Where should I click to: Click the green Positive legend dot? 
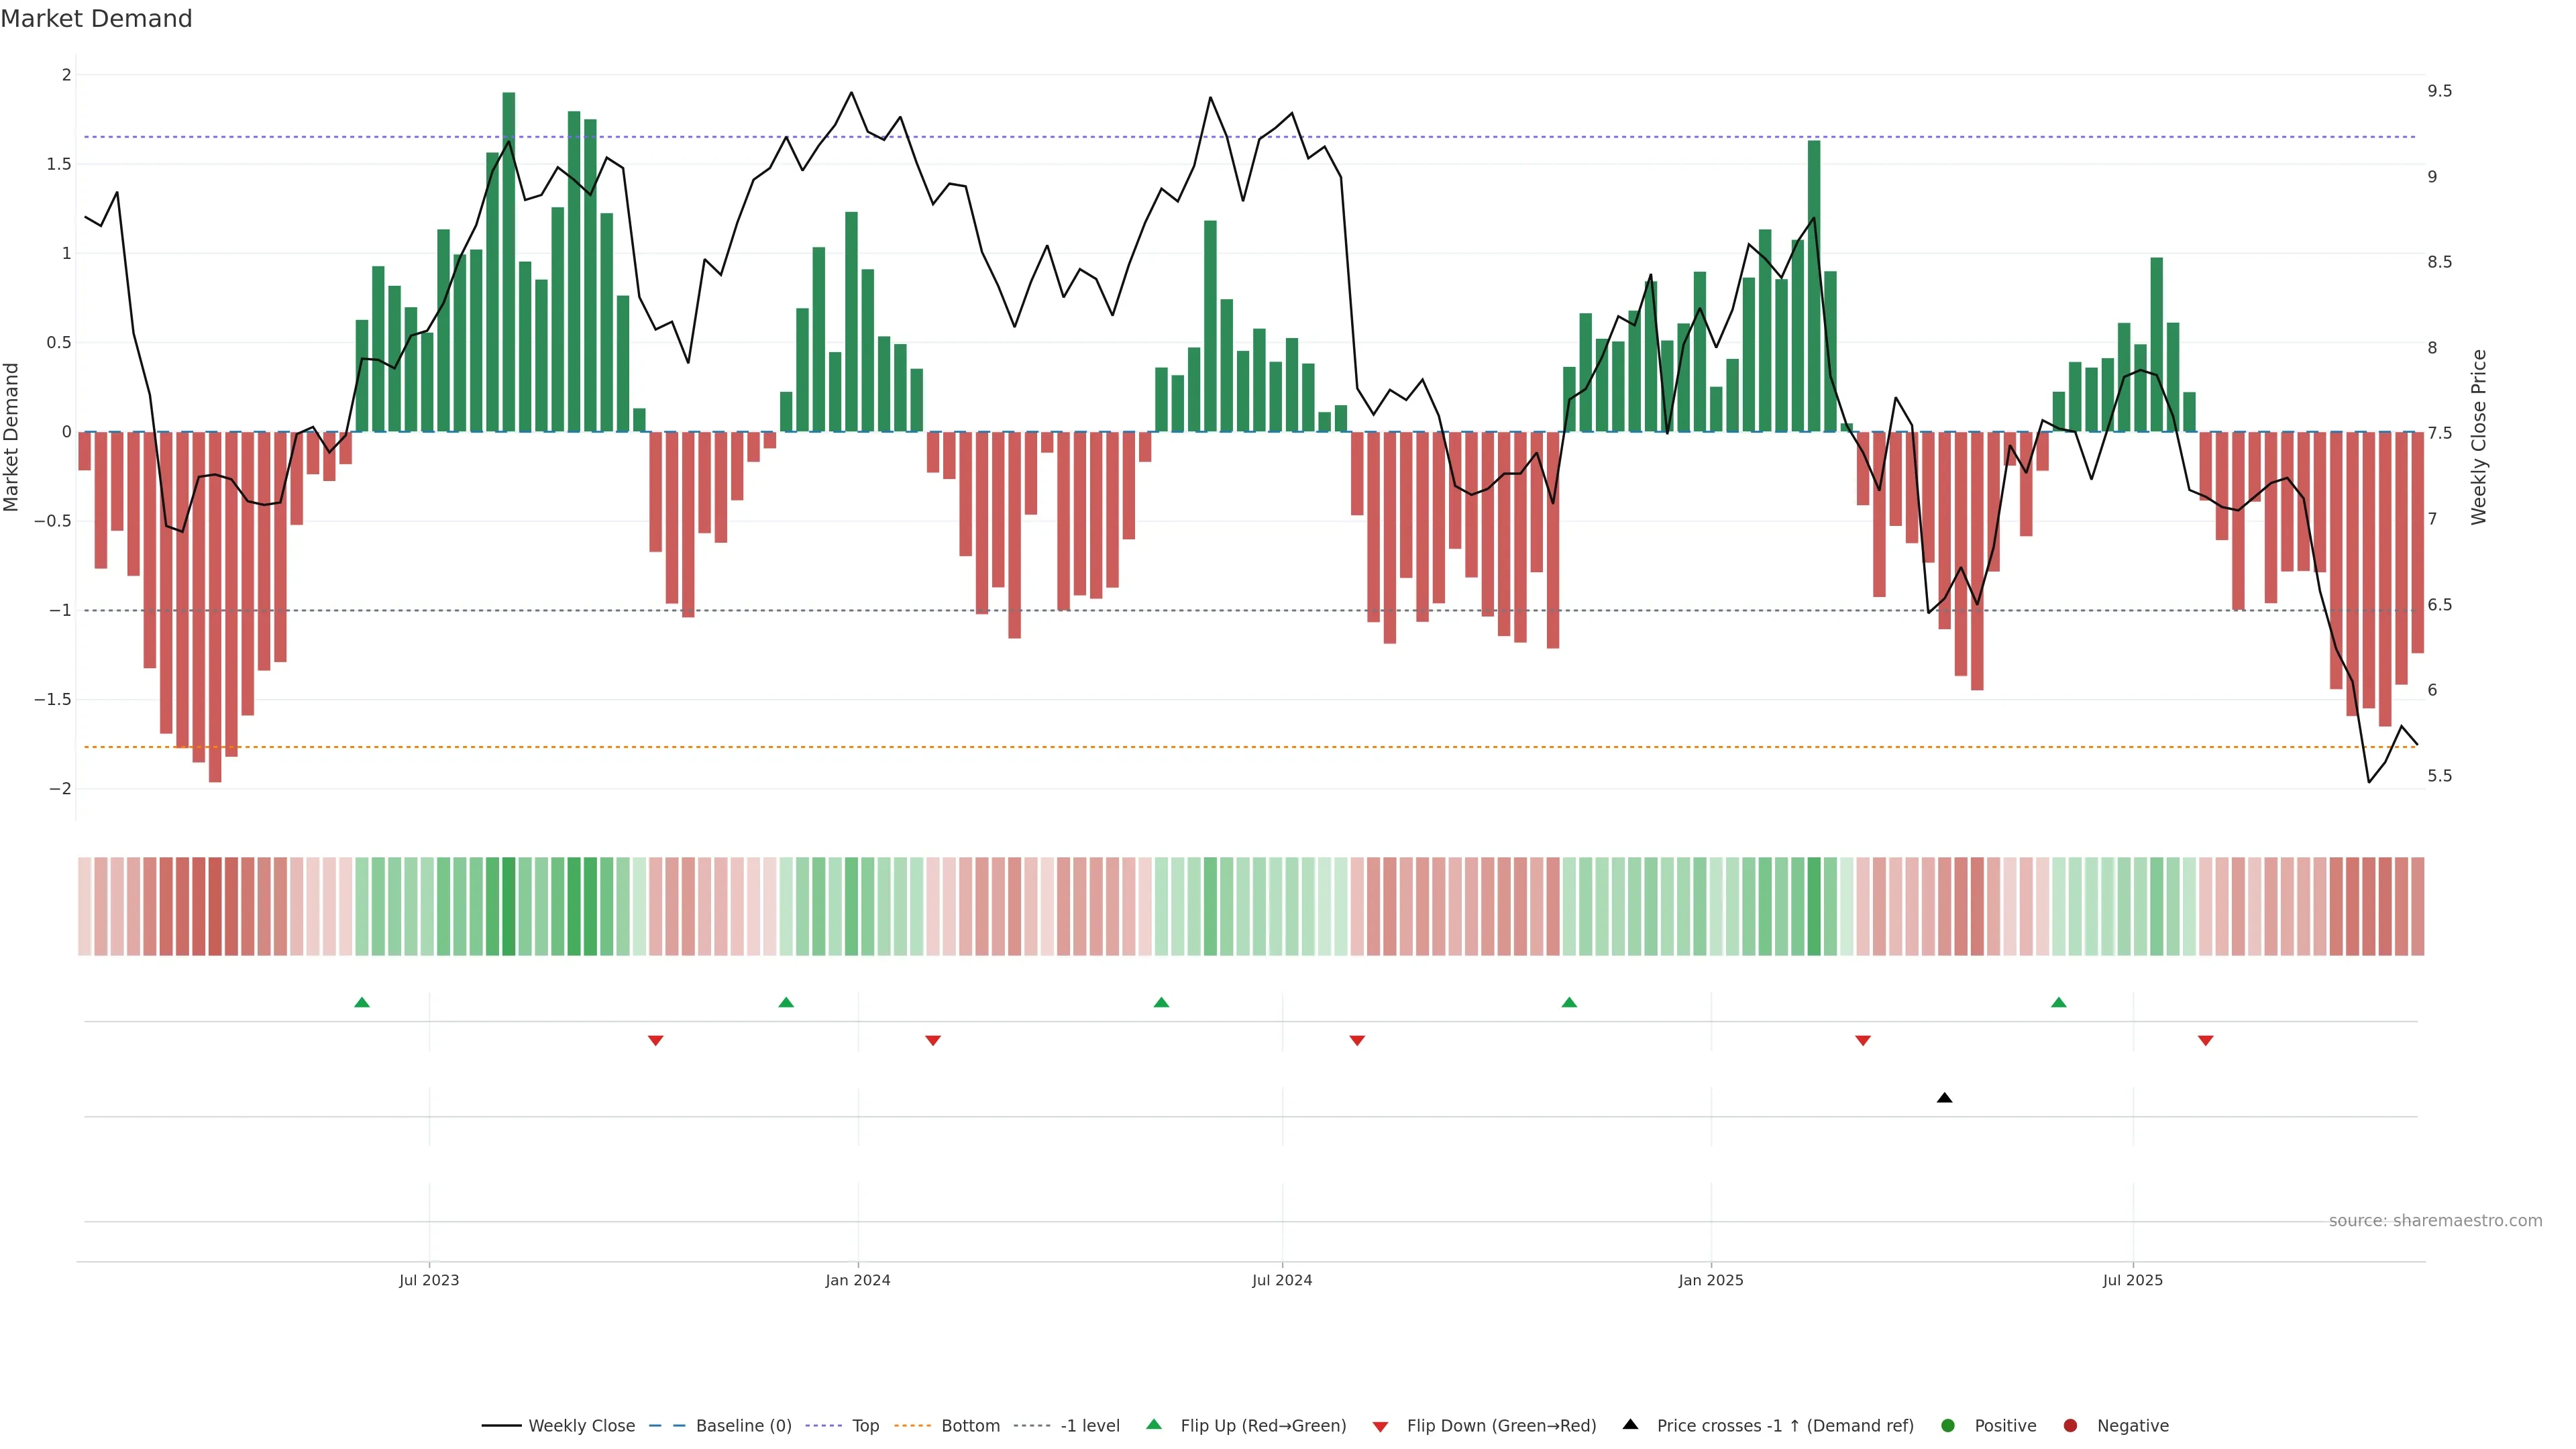(1947, 1426)
